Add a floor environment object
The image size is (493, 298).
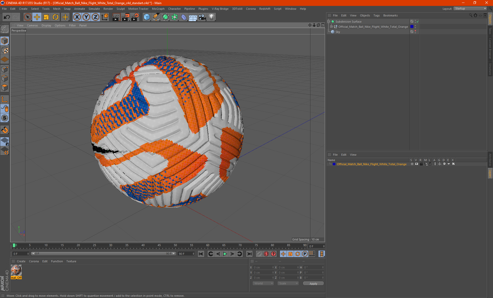tap(193, 17)
